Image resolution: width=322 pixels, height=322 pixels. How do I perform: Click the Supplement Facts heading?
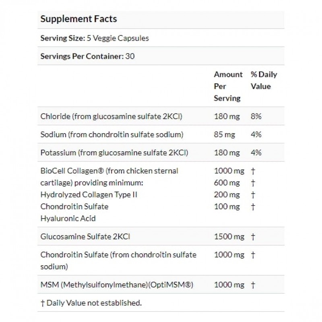(x=79, y=19)
